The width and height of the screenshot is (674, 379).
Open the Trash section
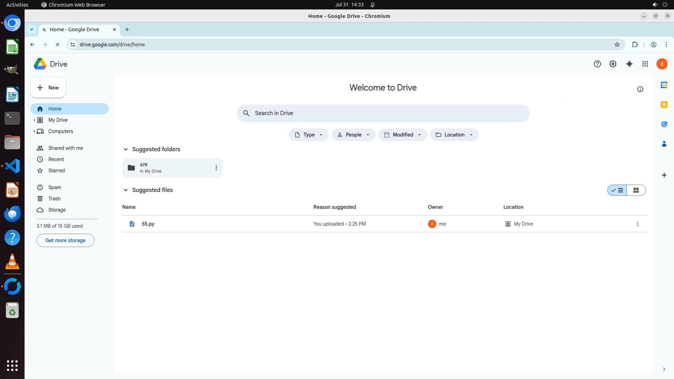click(54, 199)
